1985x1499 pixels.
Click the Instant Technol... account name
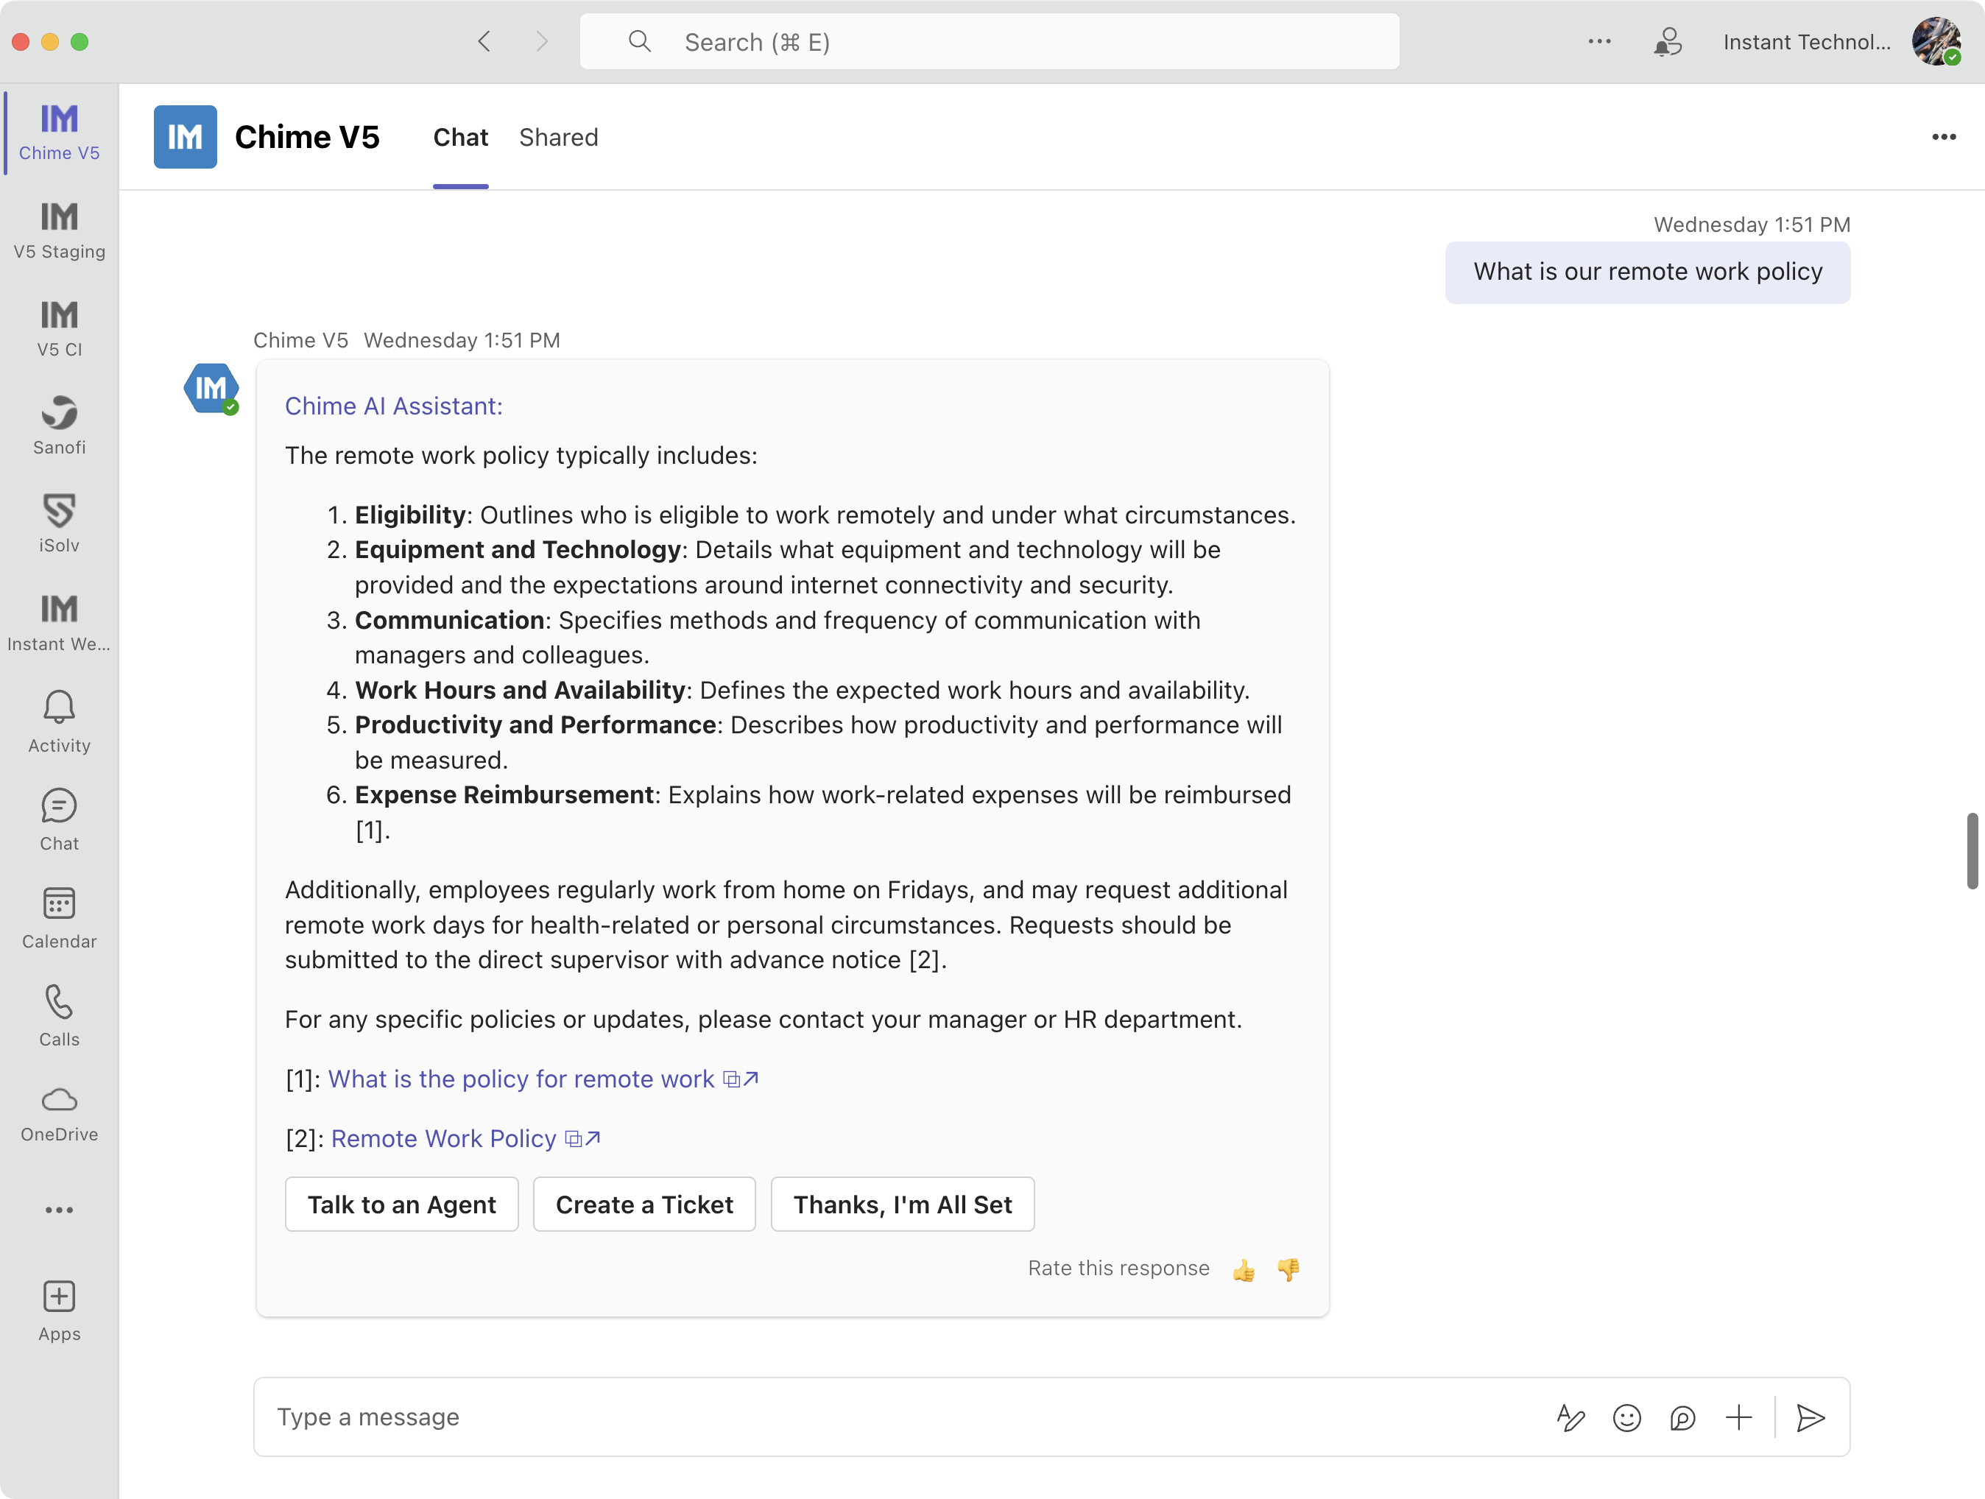point(1806,41)
